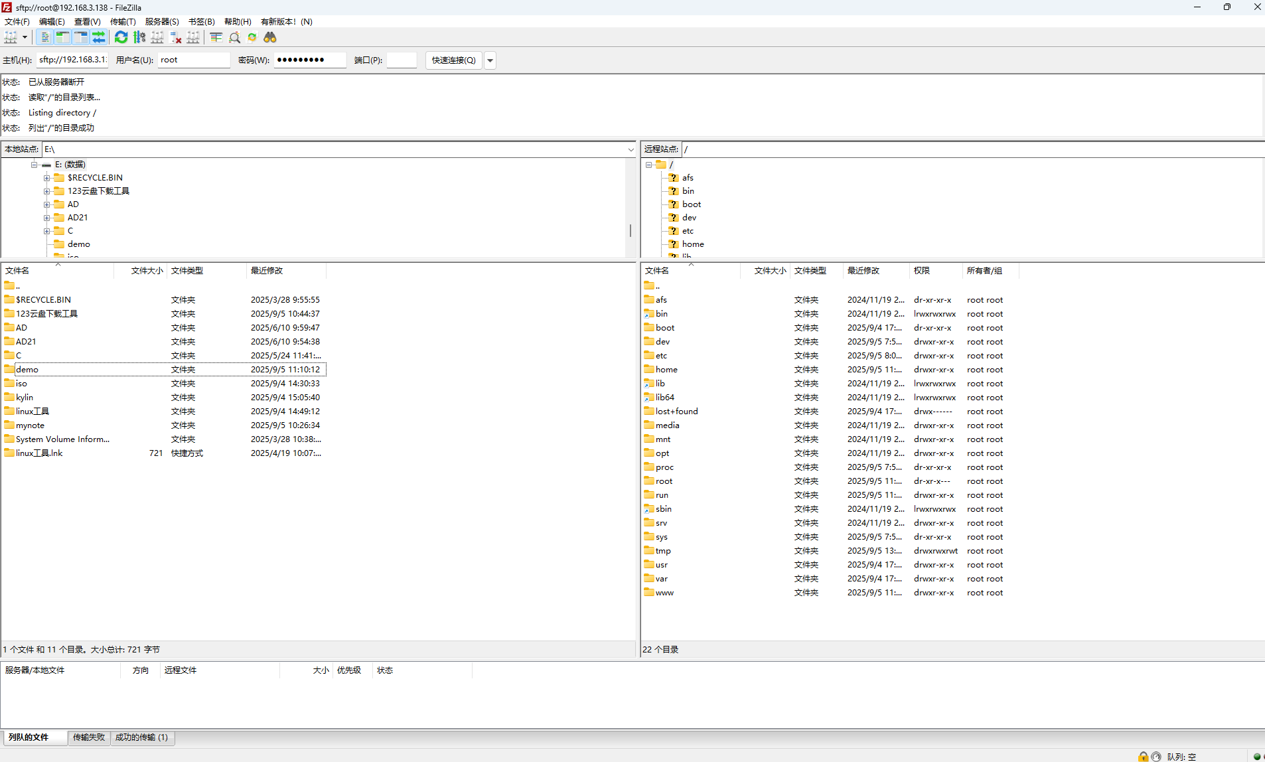Sort remote files by 权限 column header
The image size is (1265, 762).
click(922, 271)
